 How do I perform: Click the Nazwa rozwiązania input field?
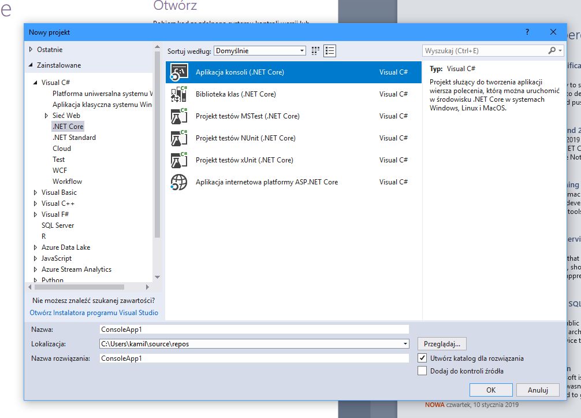pyautogui.click(x=254, y=358)
